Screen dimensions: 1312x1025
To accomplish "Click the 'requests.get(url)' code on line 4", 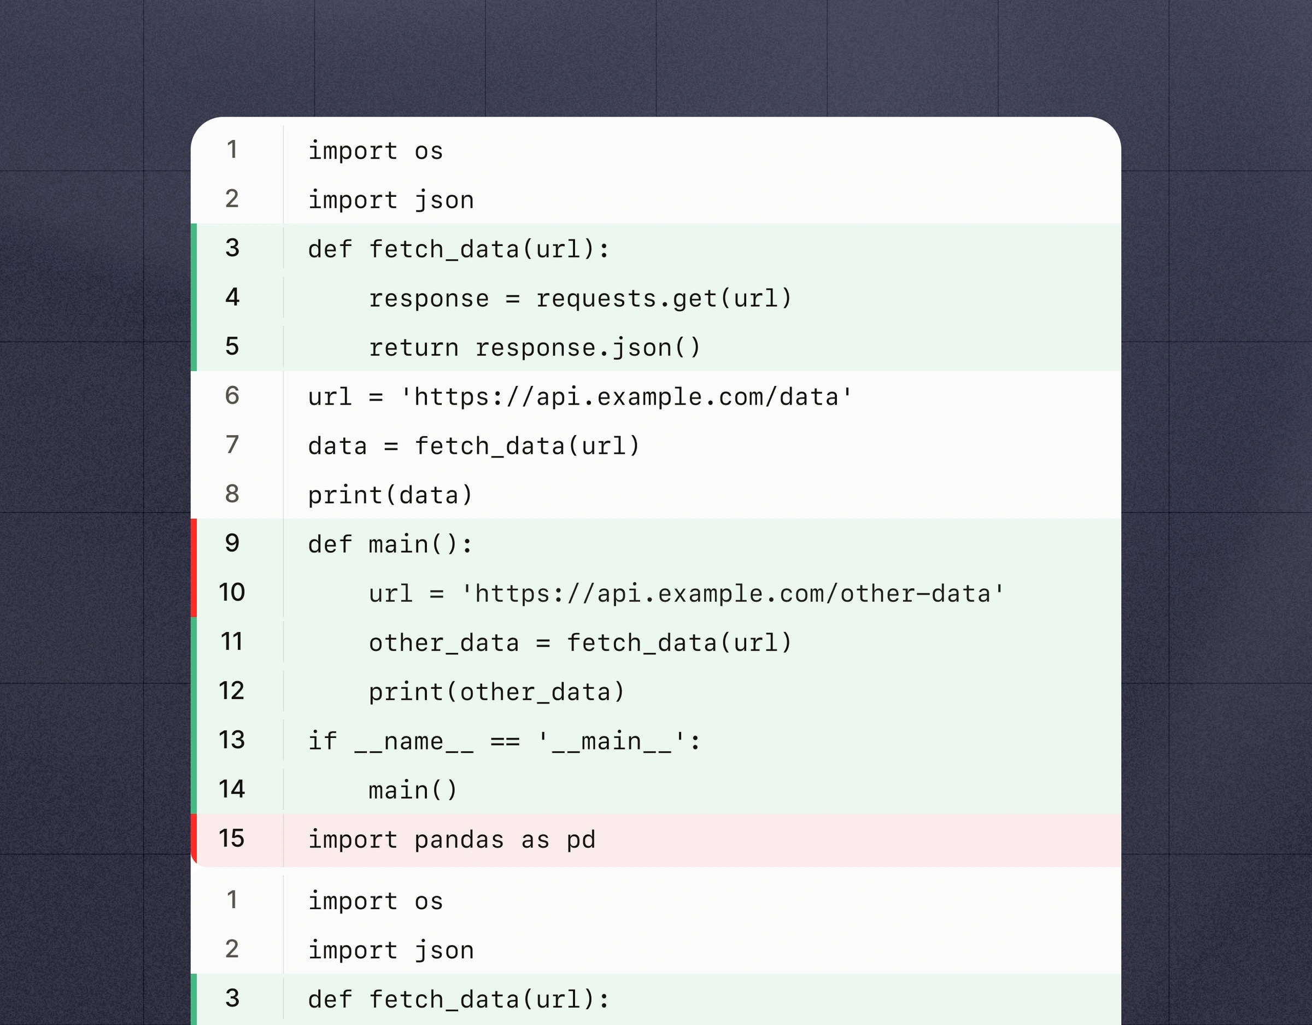I will 664,298.
